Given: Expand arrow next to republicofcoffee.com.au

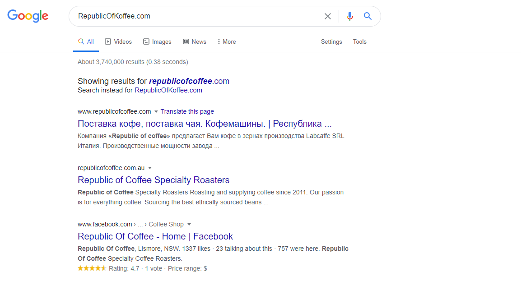Looking at the screenshot, I should click(x=150, y=168).
